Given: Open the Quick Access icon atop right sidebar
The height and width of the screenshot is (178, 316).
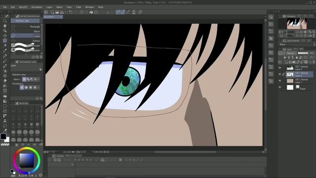Looking at the screenshot, I should pos(271,17).
